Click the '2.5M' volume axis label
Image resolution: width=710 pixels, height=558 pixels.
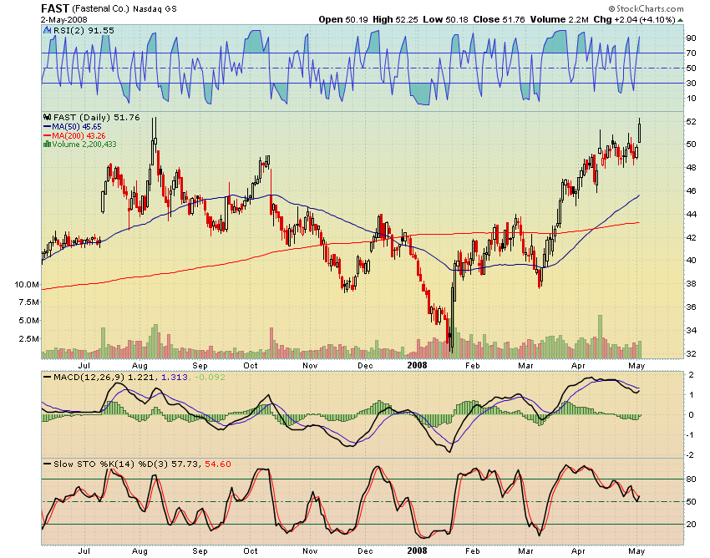click(29, 338)
